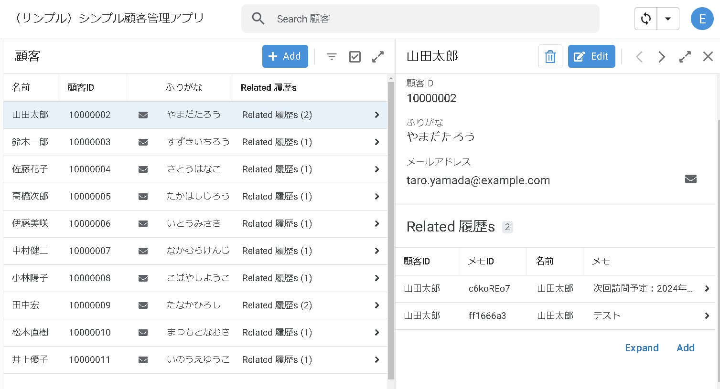This screenshot has height=389, width=720.
Task: Delete 山田太郎 using the trash icon
Action: [550, 56]
